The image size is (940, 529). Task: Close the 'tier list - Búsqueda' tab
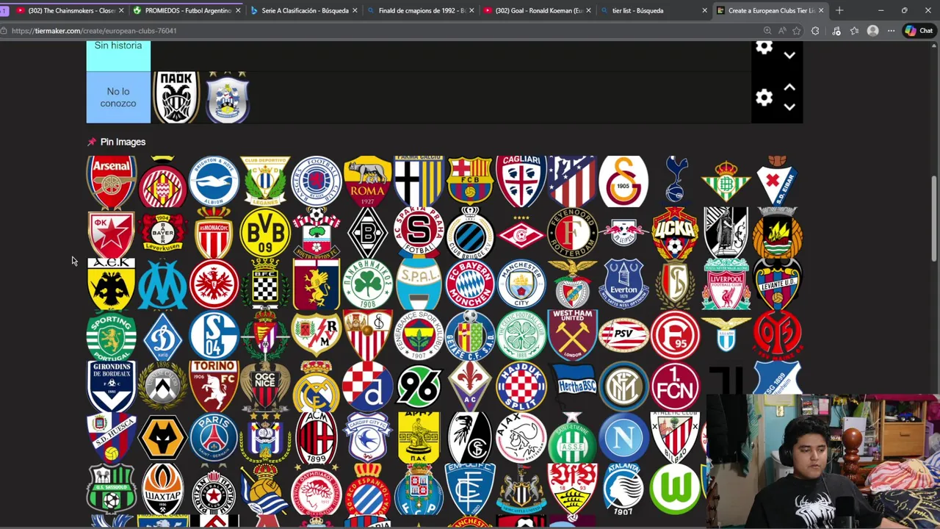point(704,10)
